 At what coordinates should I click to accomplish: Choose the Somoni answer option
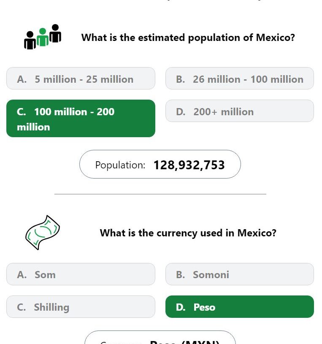point(240,274)
